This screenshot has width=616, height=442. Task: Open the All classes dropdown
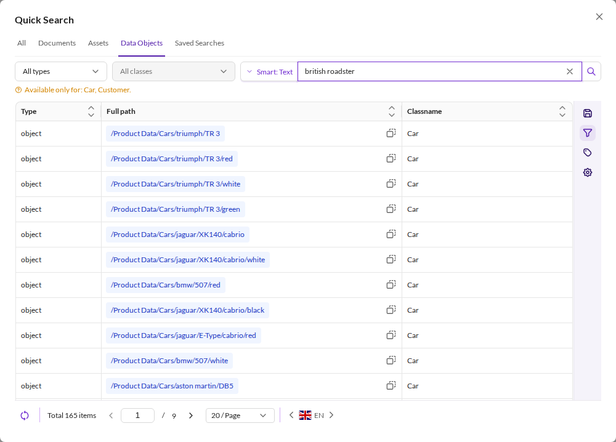tap(174, 71)
